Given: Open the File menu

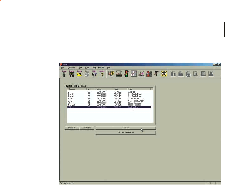Looking at the screenshot, I should [x=63, y=68].
